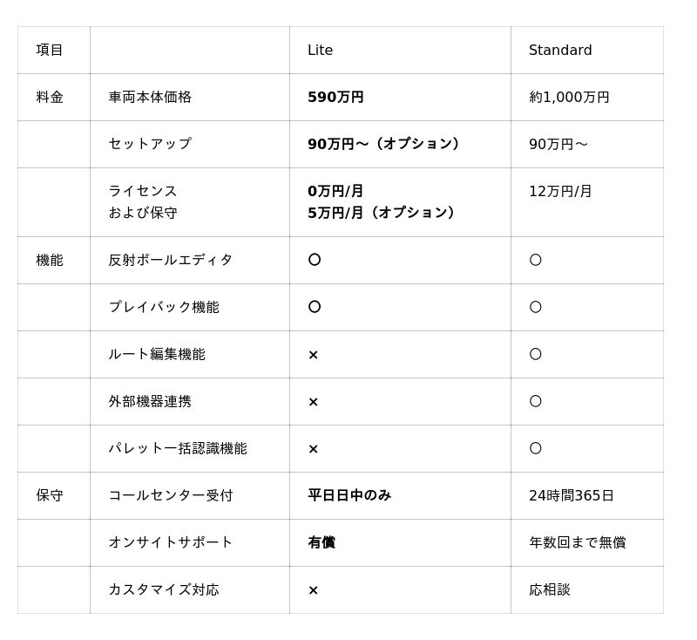697x640 pixels.
Task: Click Lite cross mark for 外部機器連携
Action: (x=314, y=402)
